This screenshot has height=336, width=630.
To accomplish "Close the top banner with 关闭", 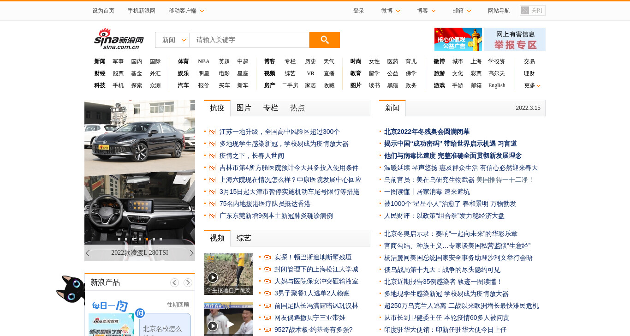I will click(x=533, y=10).
